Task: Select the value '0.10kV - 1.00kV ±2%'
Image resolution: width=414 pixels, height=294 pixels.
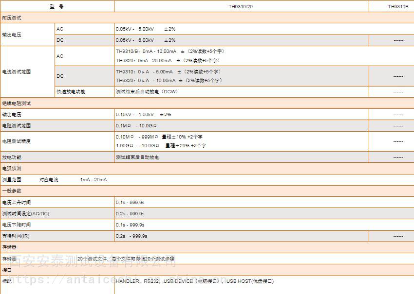Action: pyautogui.click(x=143, y=115)
